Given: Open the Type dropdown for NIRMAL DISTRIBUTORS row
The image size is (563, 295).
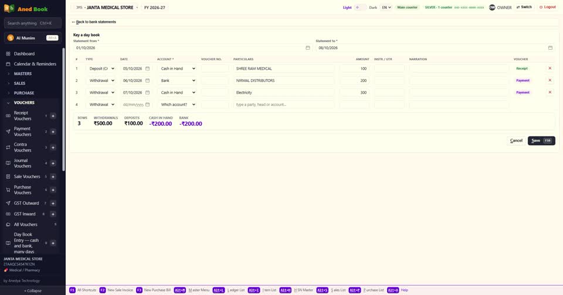Looking at the screenshot, I should [101, 81].
